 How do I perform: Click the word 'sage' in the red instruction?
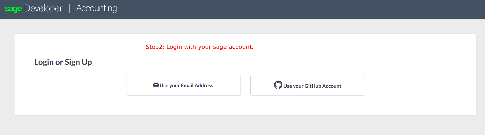[220, 47]
